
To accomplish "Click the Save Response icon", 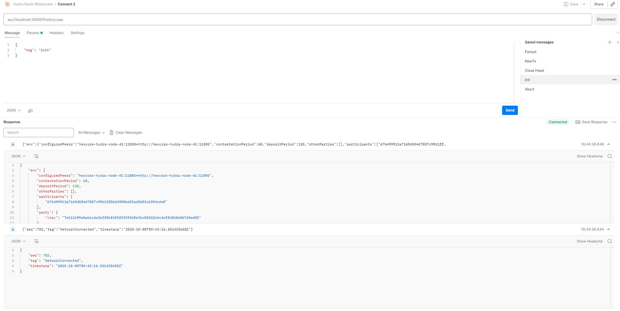I will click(578, 122).
